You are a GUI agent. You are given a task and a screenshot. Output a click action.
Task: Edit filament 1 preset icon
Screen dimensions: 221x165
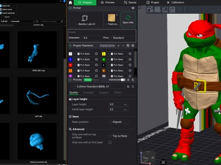96,54
